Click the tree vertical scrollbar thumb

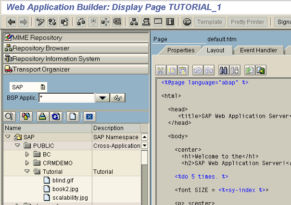144,157
